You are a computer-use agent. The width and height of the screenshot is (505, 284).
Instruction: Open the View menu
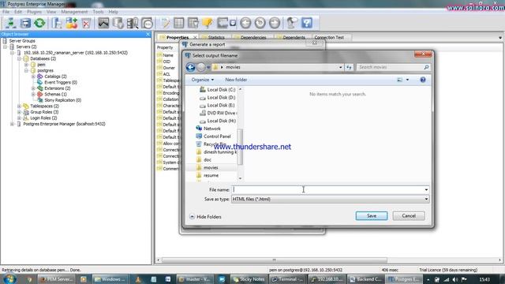click(51, 12)
